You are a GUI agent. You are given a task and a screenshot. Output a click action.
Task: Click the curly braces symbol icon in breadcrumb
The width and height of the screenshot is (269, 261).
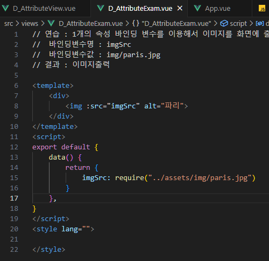coord(136,23)
